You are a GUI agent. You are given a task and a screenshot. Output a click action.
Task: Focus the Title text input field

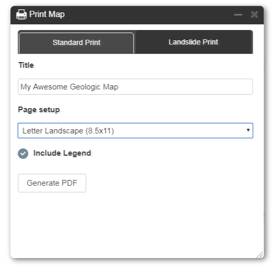(x=135, y=87)
